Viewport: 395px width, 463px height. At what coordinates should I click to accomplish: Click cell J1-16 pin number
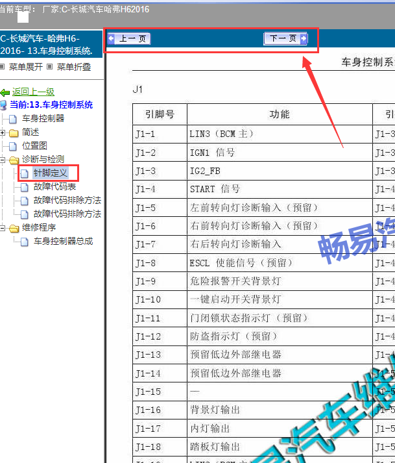[160, 410]
